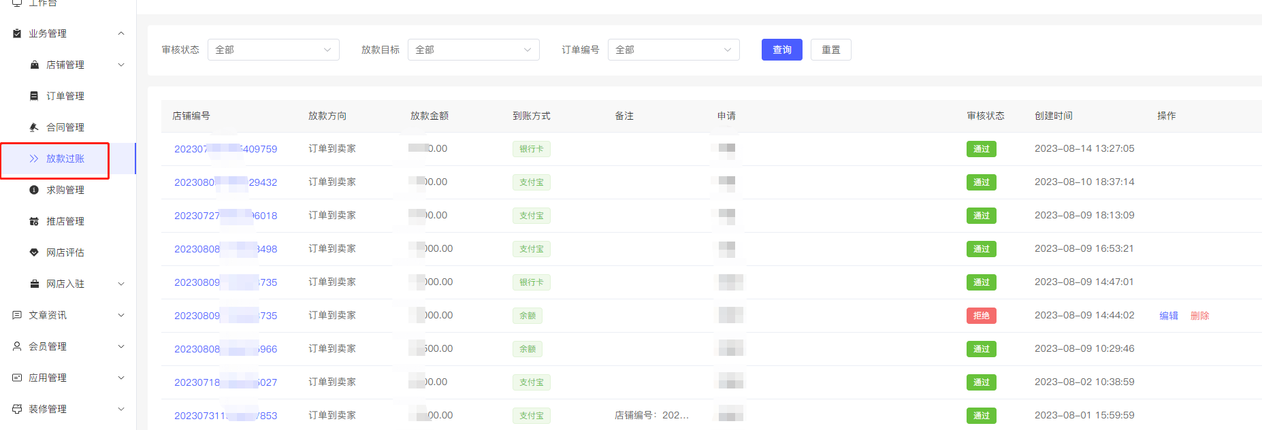
Task: Click the contract stamp icon beside 合同管理
Action: [x=34, y=127]
